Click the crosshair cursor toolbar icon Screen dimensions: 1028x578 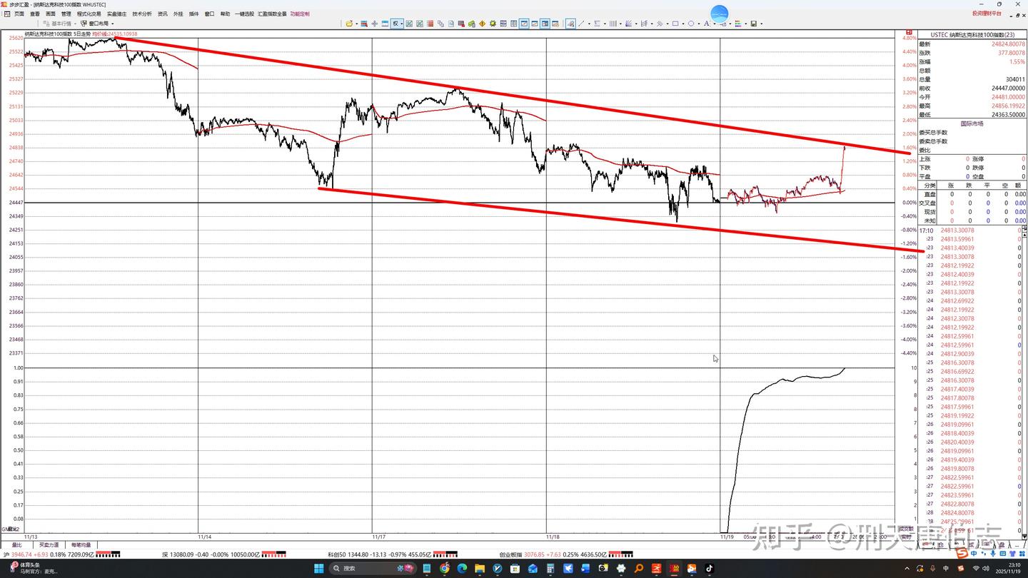(x=375, y=24)
